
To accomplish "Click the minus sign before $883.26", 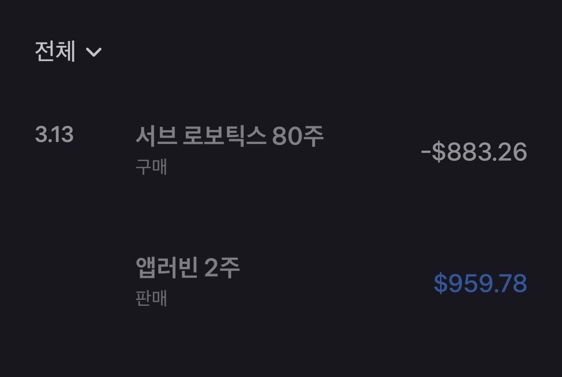I will [x=425, y=153].
